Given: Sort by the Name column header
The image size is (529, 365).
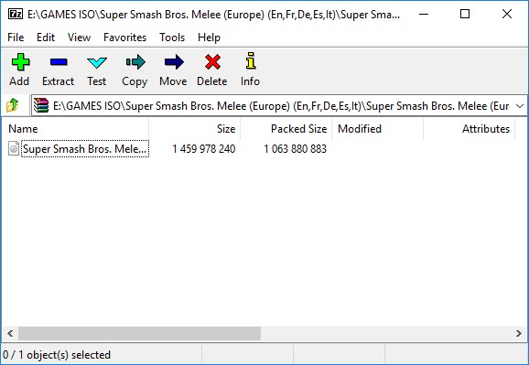Looking at the screenshot, I should click(x=75, y=129).
